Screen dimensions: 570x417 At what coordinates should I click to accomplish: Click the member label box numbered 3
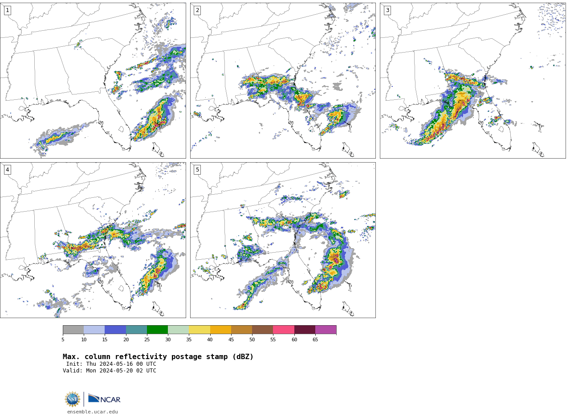tap(387, 10)
